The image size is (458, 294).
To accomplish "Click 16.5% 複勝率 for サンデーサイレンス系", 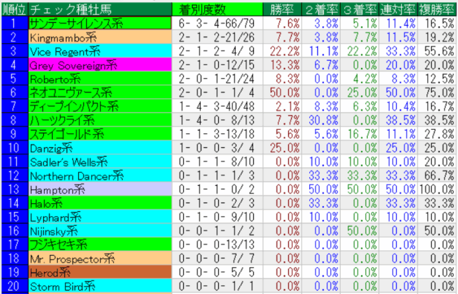I will 436,24.
